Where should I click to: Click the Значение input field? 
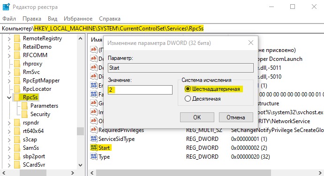pos(140,90)
